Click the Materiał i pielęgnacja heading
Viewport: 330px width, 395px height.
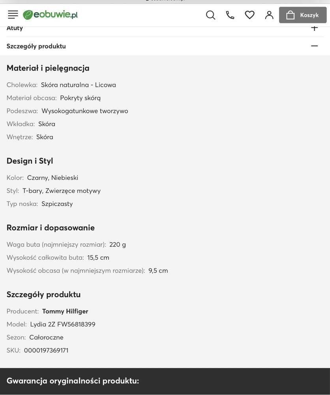[48, 68]
